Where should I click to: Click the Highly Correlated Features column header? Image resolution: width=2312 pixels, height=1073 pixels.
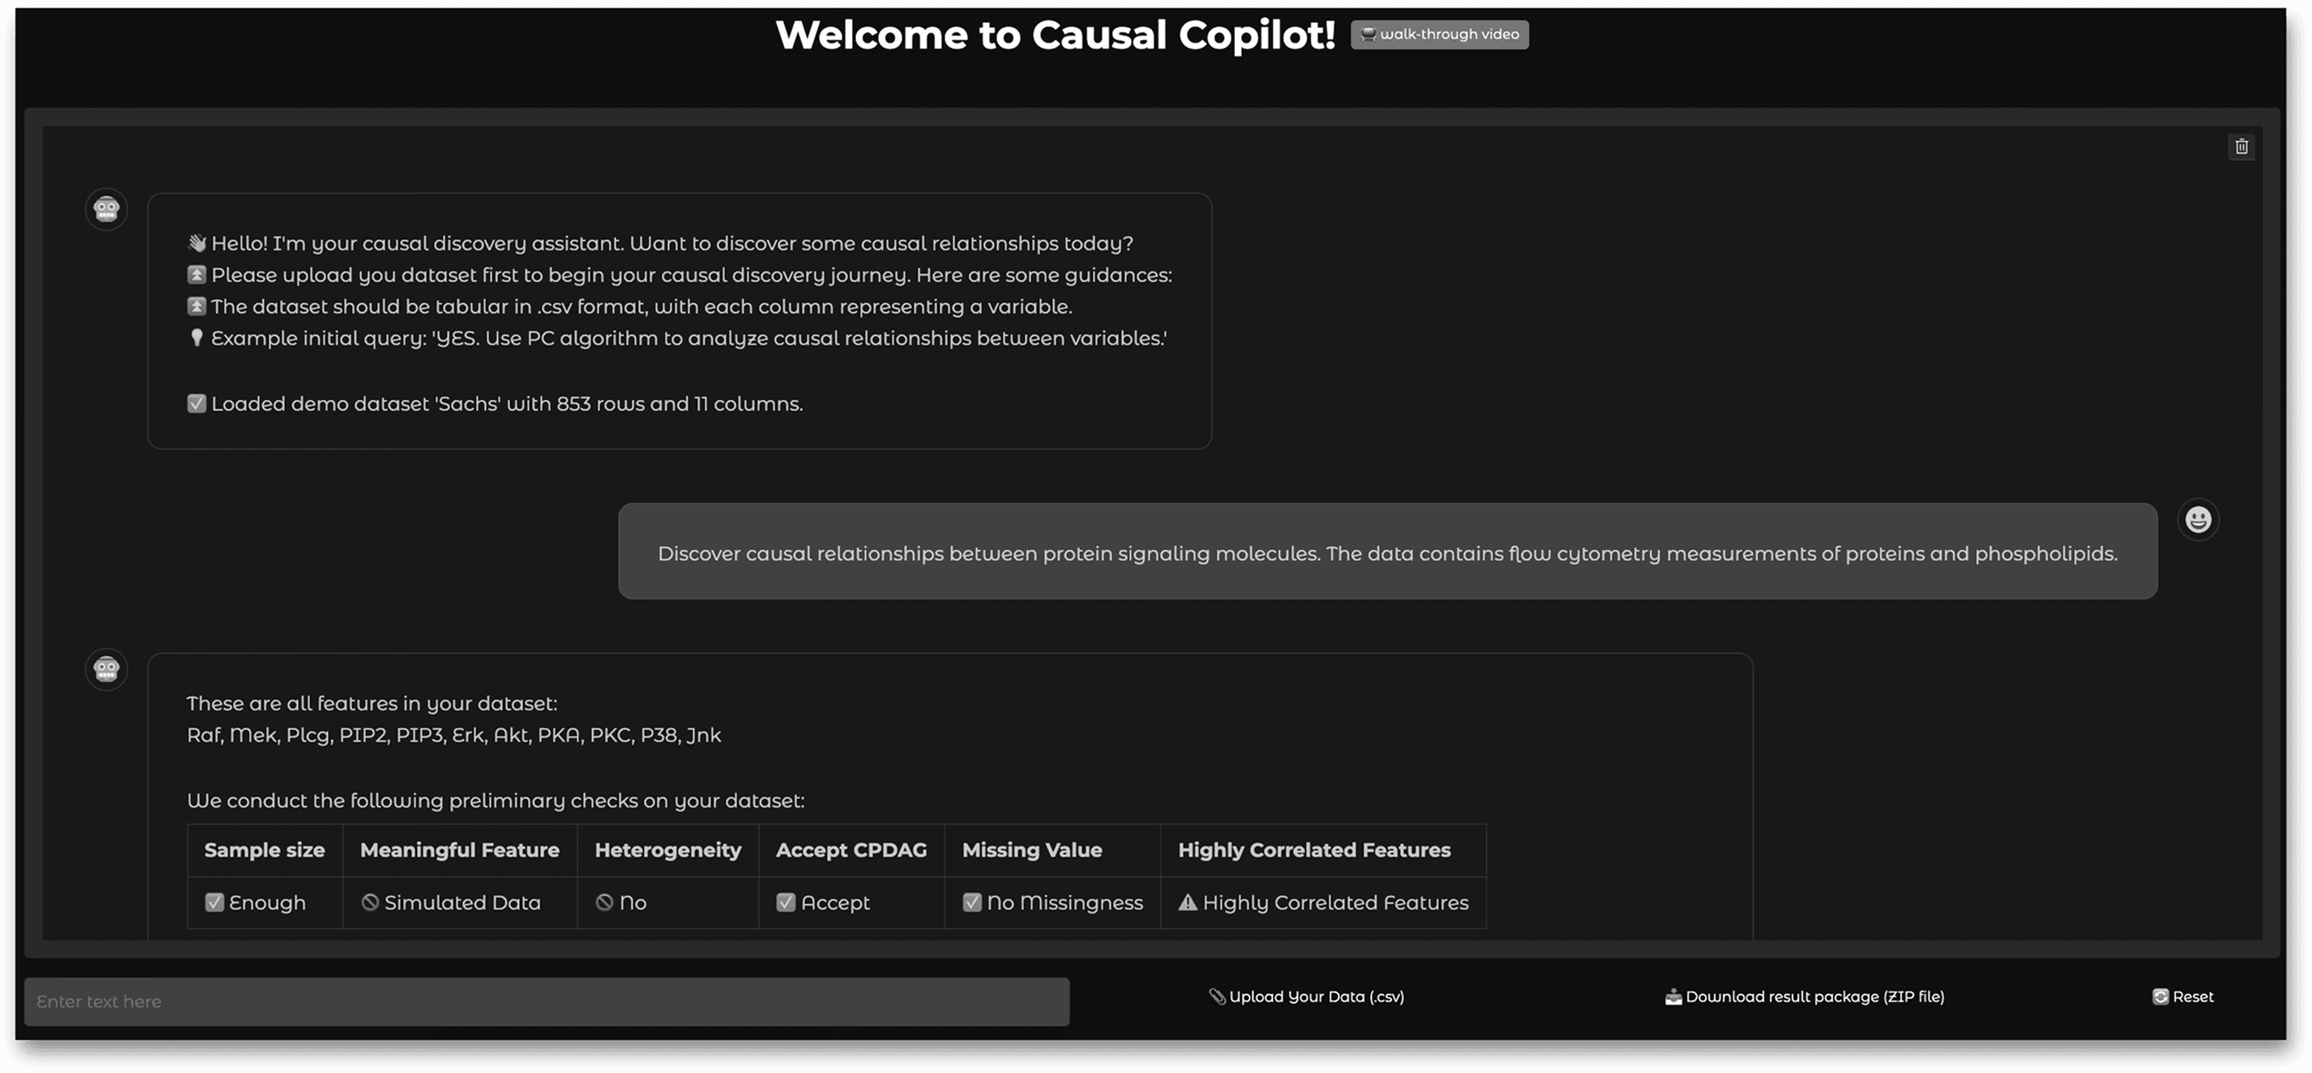(1314, 850)
